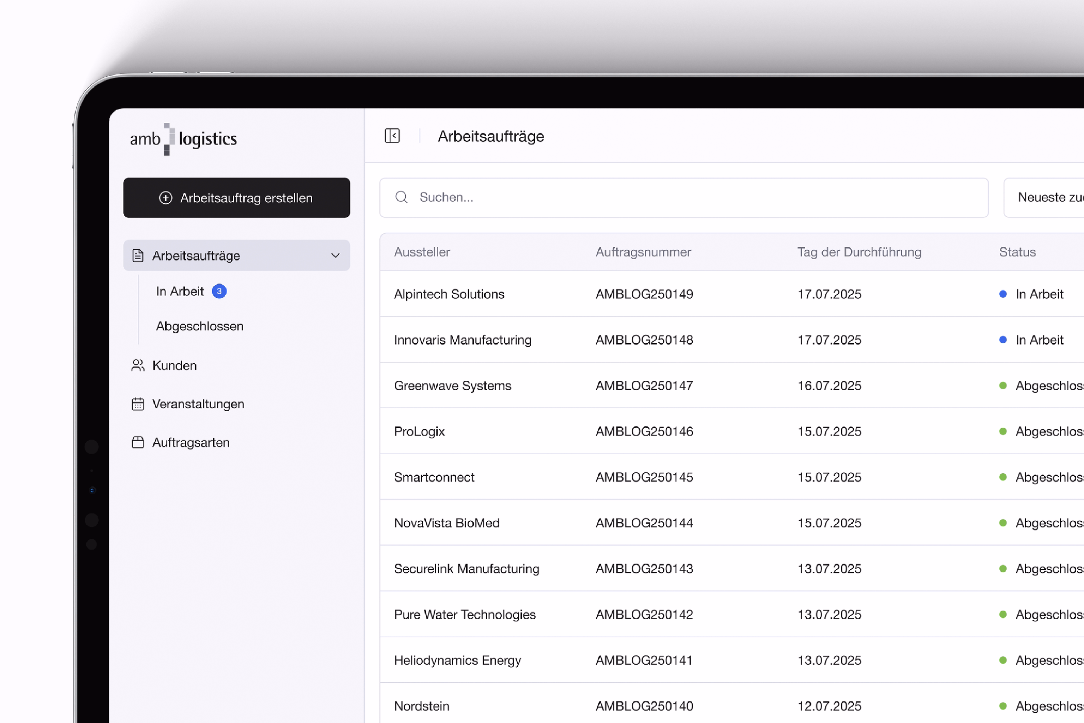
Task: Click order number AMBLOG250142
Action: 644,614
